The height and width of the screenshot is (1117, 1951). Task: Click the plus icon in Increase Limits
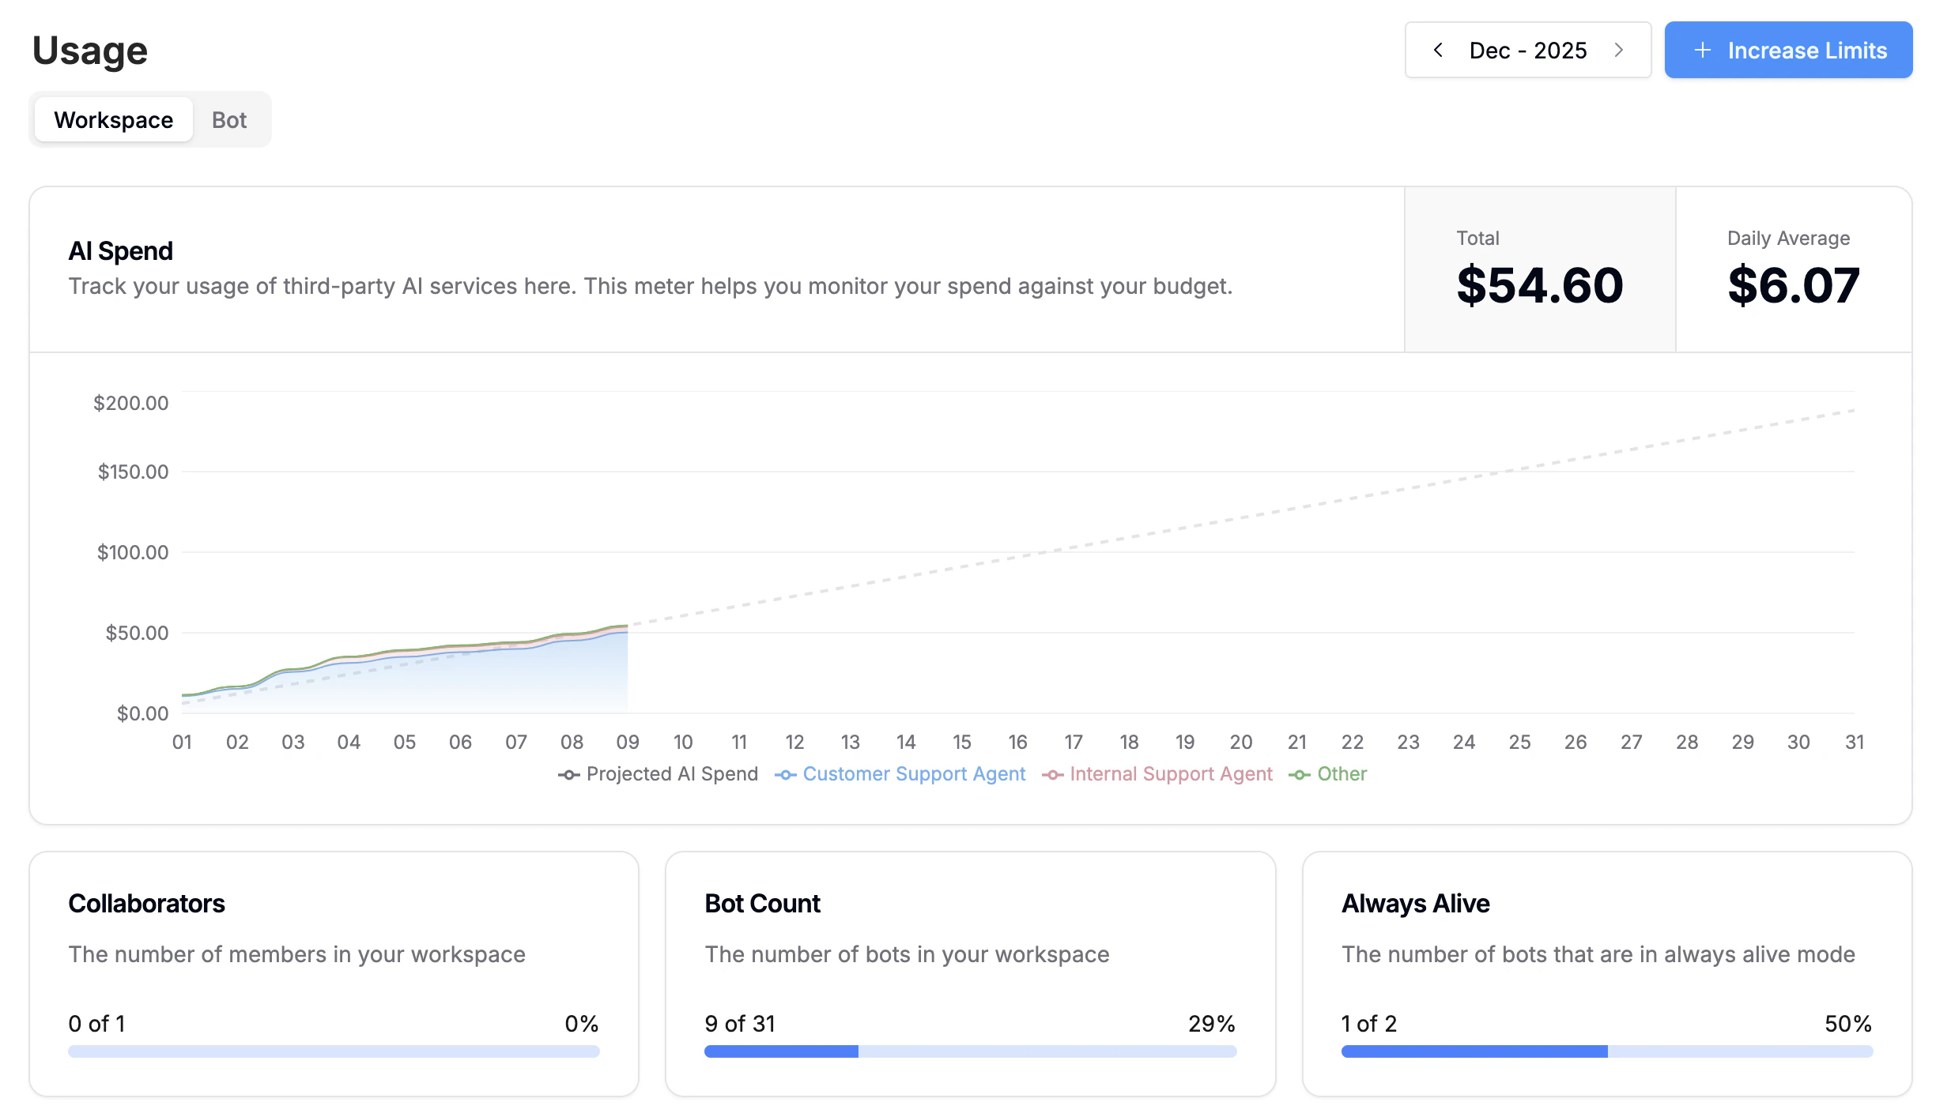[1702, 51]
